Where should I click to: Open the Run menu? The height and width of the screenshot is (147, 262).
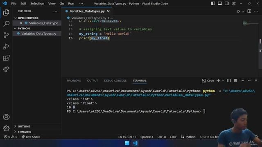pyautogui.click(x=71, y=3)
